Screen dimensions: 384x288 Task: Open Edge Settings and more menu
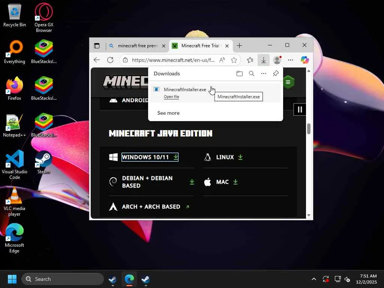(291, 60)
